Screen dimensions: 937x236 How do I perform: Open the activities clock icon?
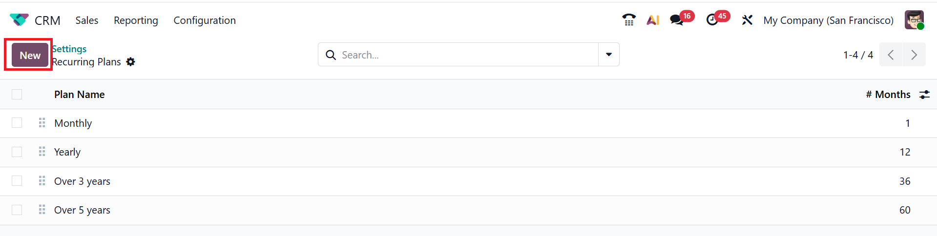pos(712,20)
